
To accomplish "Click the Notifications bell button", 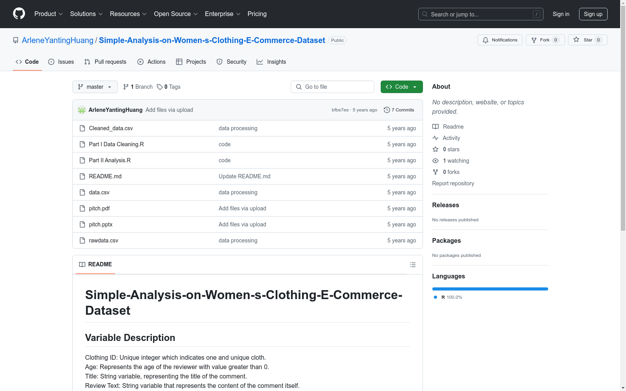I will tap(500, 40).
